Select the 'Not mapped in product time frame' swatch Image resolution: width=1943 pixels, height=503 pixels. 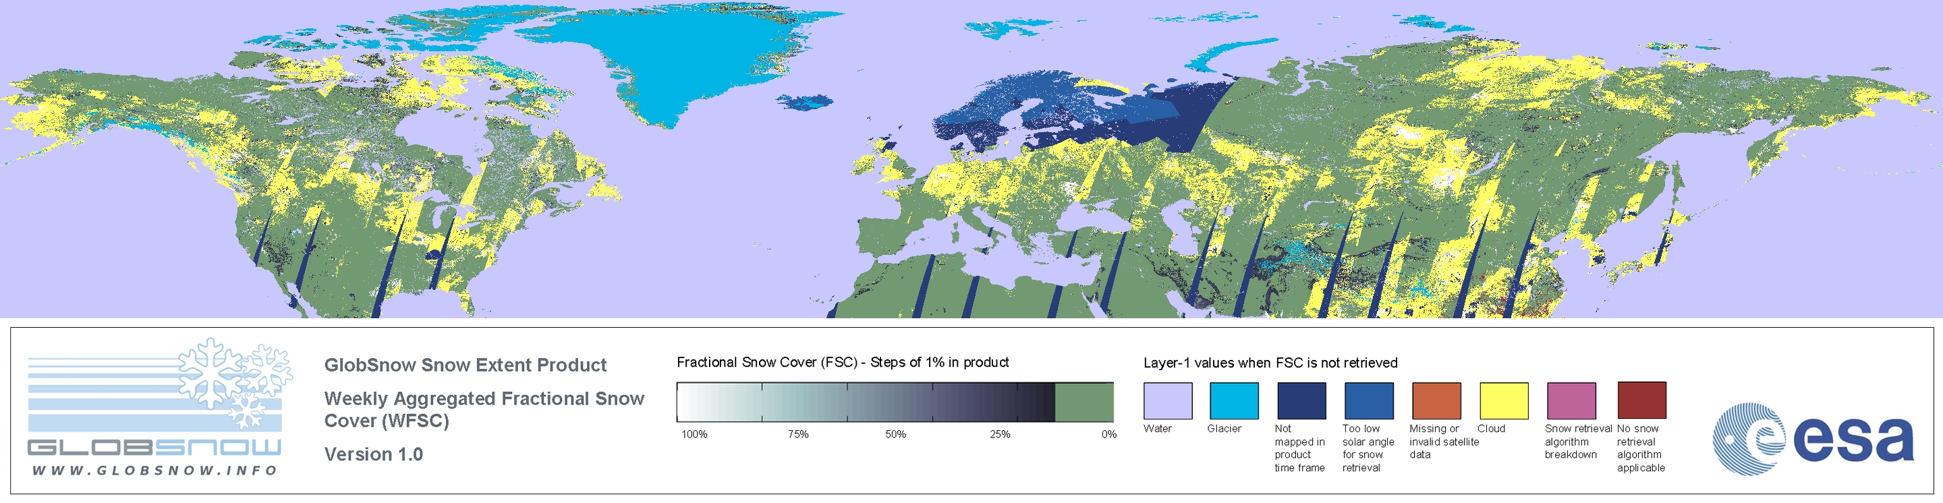[1301, 401]
